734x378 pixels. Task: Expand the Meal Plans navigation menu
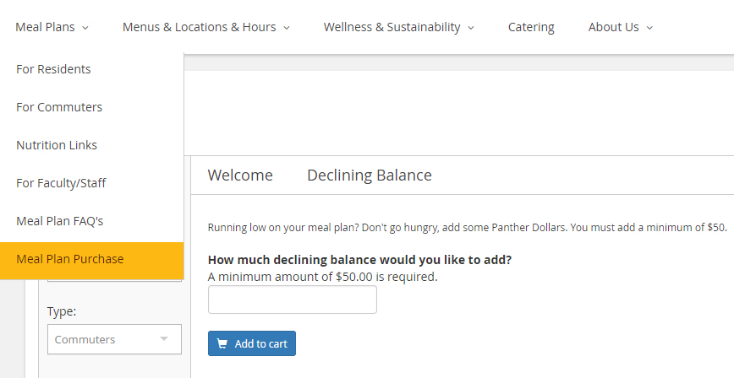pos(52,27)
